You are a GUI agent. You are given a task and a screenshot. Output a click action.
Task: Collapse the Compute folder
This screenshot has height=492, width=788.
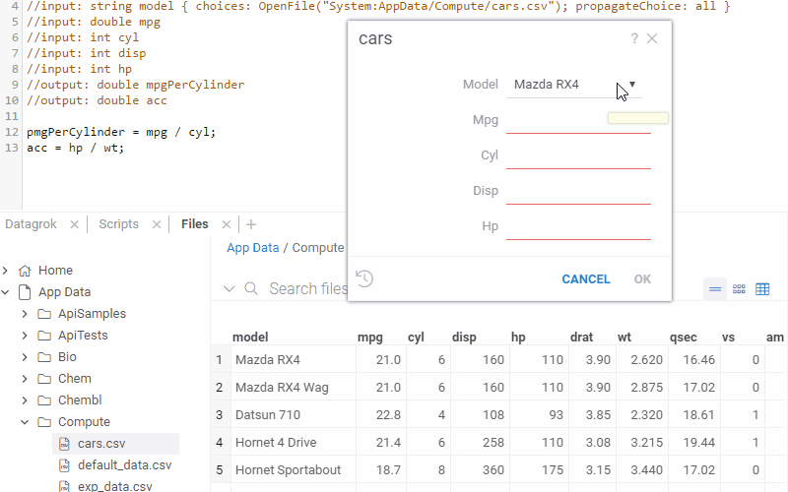coord(26,422)
